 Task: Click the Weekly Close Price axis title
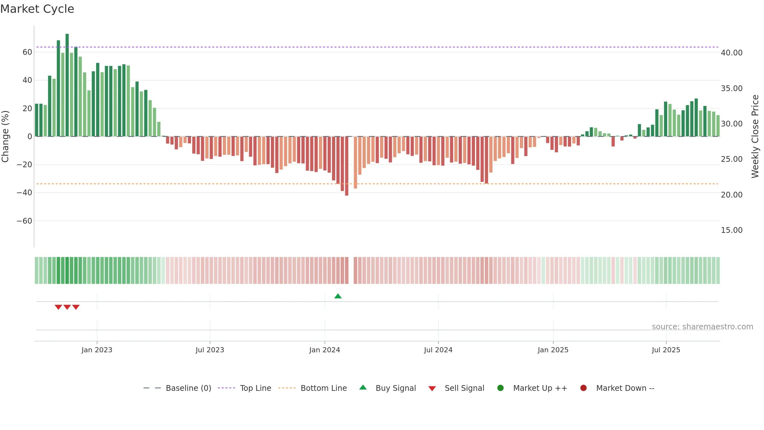point(755,136)
